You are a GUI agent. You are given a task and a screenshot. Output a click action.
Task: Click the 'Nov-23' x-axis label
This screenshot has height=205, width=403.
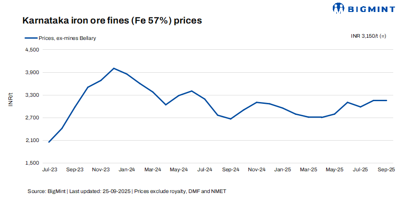pyautogui.click(x=101, y=170)
